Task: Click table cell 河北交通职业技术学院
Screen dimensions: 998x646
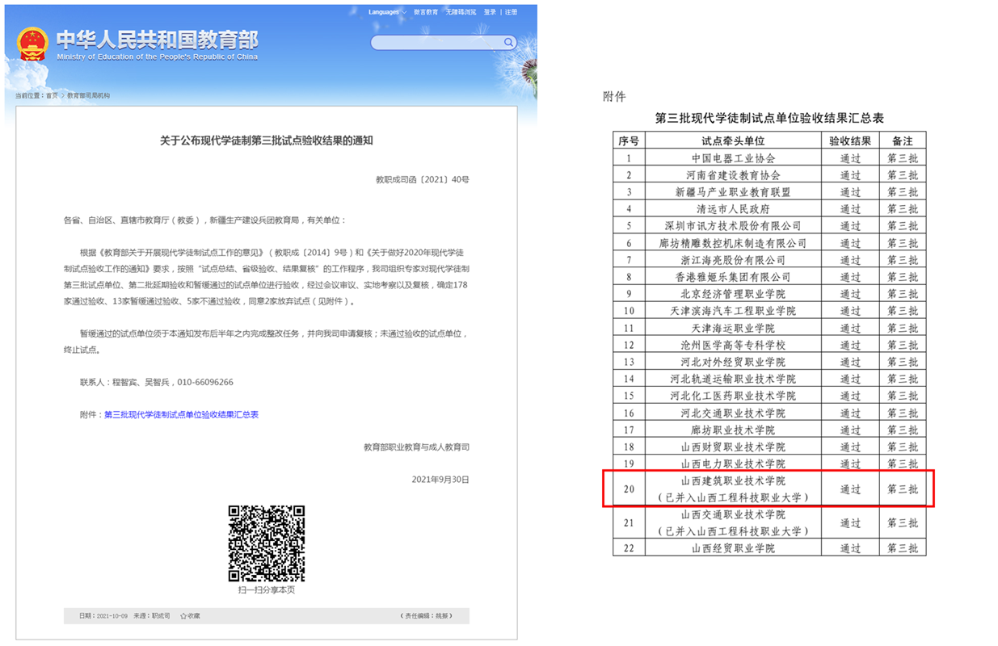Action: tap(733, 413)
